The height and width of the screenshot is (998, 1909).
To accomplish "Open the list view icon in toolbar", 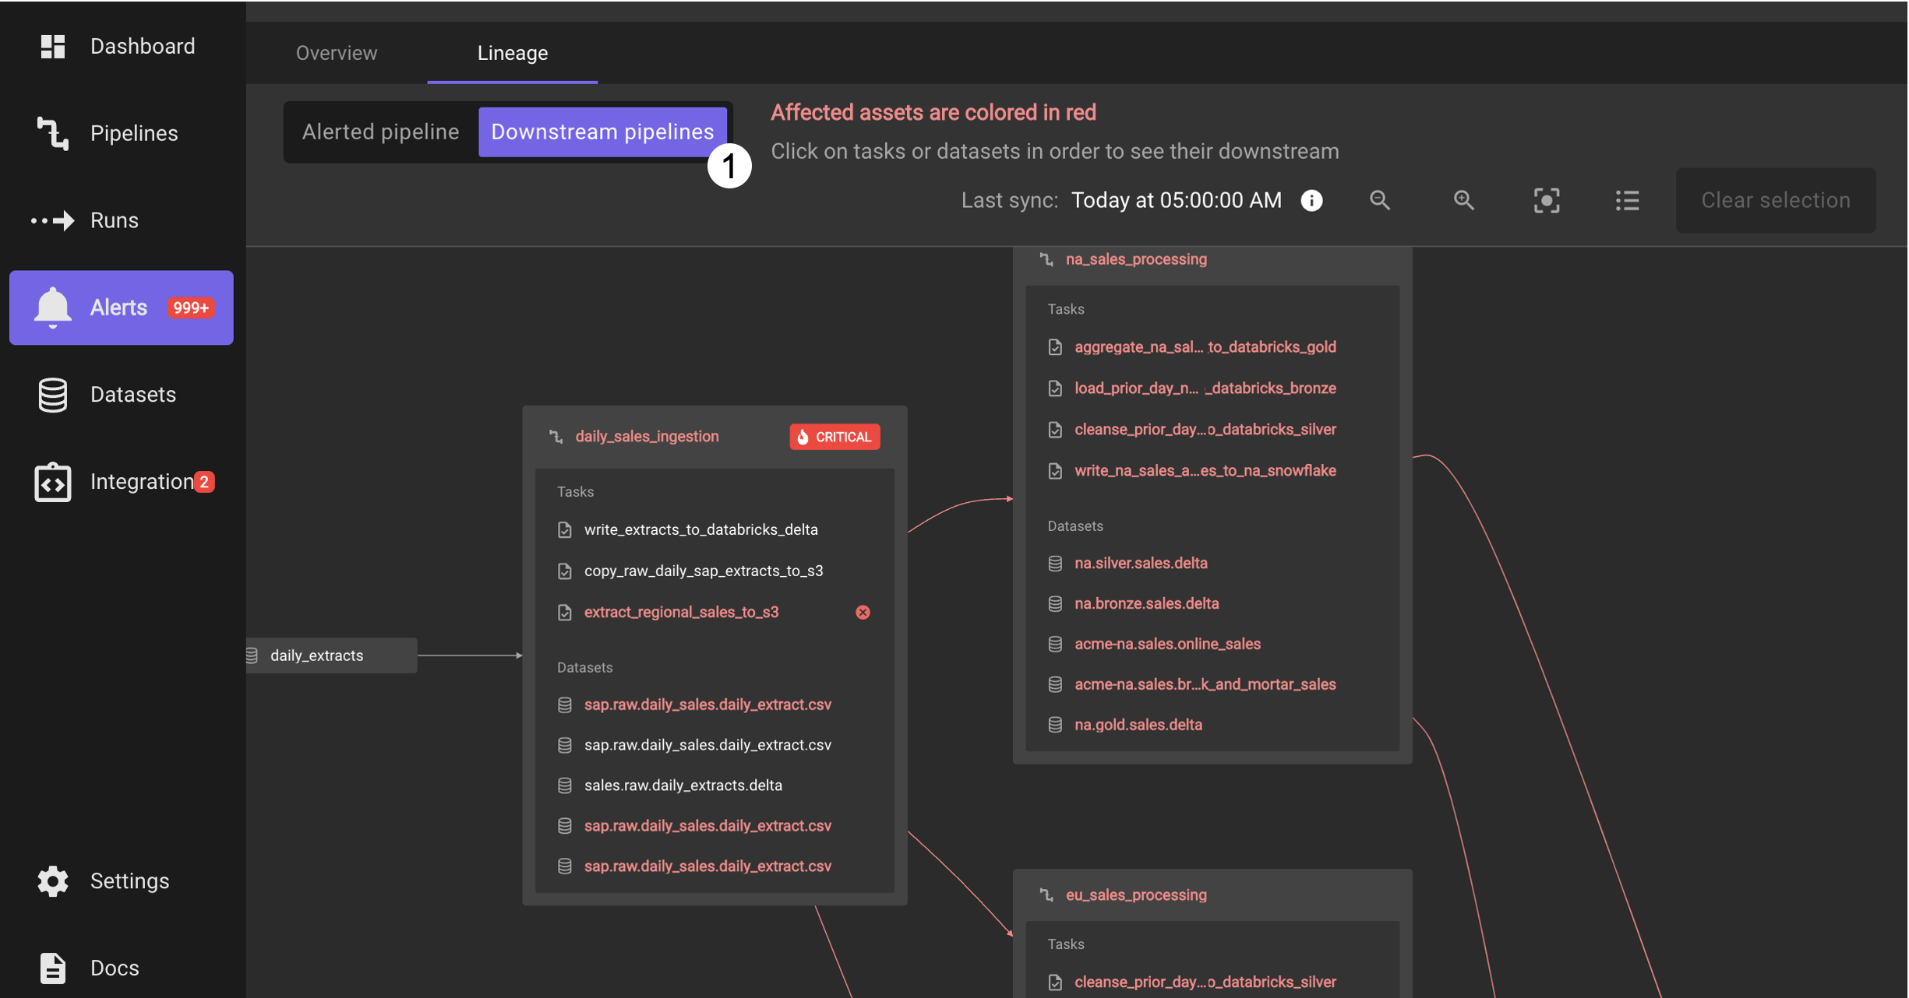I will click(1627, 200).
